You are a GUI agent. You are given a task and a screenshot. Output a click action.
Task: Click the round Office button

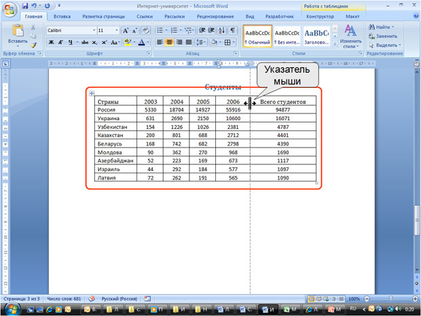click(10, 8)
